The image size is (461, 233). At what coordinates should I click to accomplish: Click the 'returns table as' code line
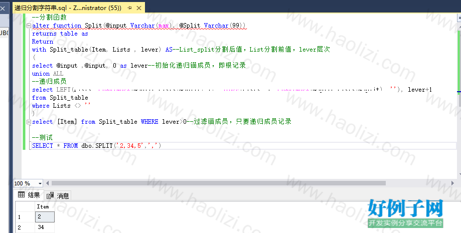[x=60, y=34]
